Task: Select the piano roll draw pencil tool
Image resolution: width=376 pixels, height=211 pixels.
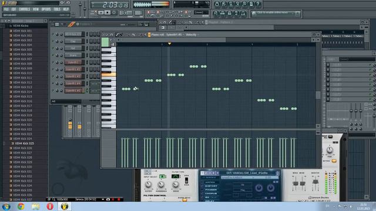Action: tap(117, 35)
